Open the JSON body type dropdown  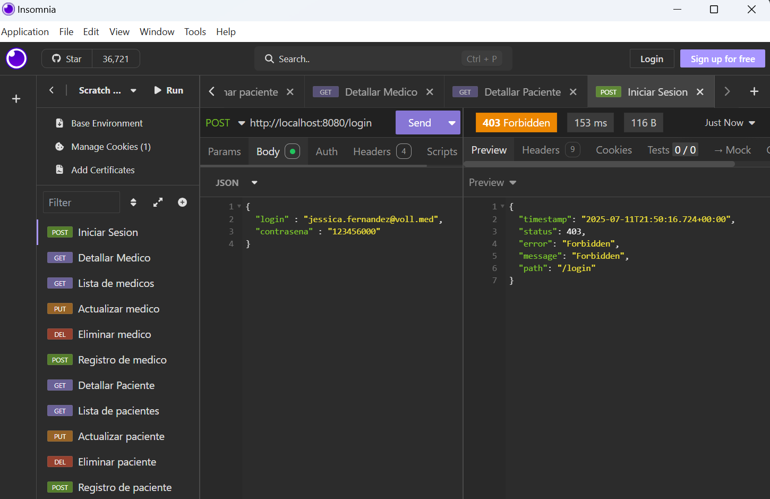click(x=236, y=183)
